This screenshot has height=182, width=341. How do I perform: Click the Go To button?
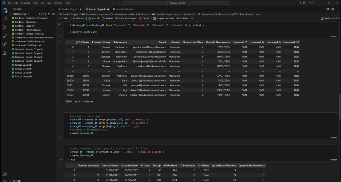(144, 18)
